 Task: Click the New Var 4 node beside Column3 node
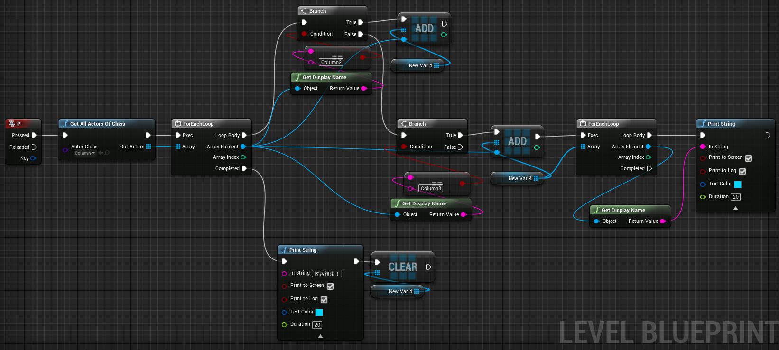(517, 178)
